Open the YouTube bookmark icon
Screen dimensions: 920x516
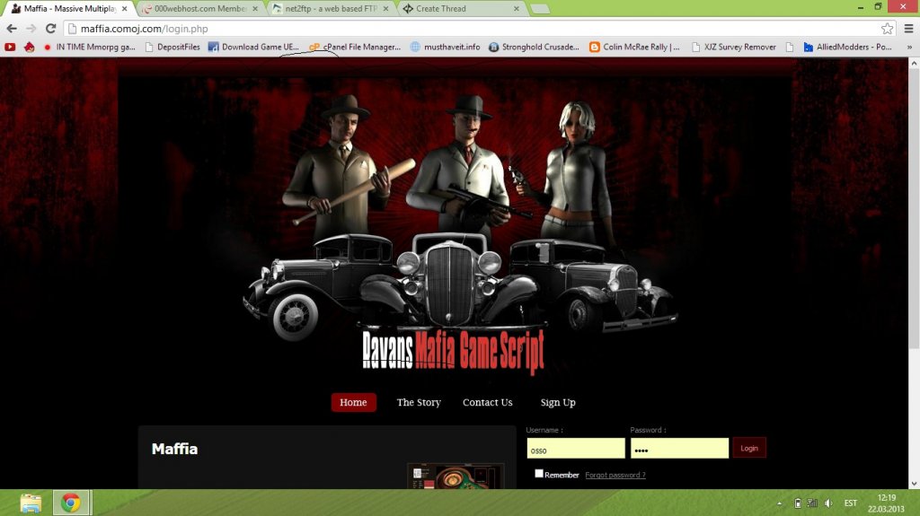coord(10,47)
